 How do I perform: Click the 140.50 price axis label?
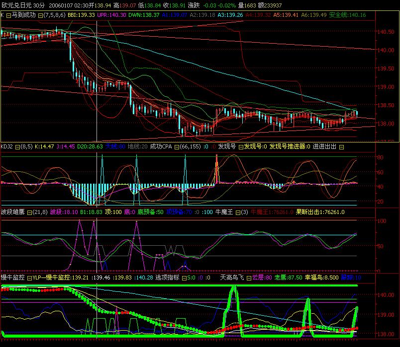386,32
